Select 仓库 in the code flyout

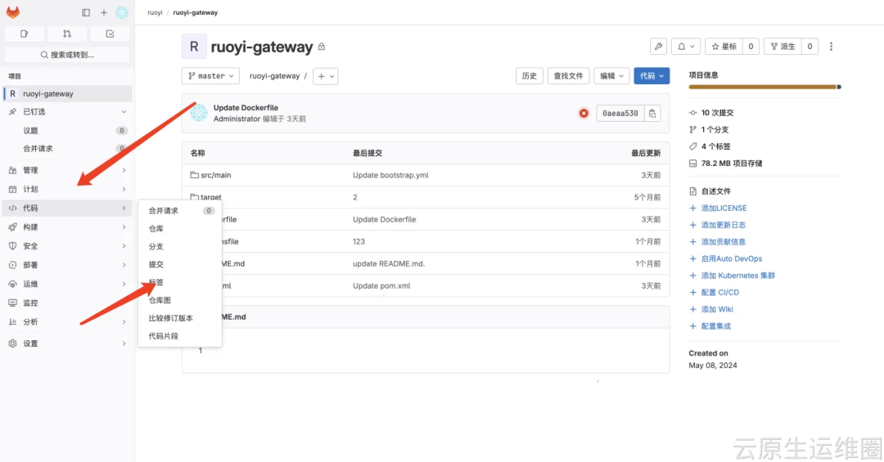[x=180, y=229]
